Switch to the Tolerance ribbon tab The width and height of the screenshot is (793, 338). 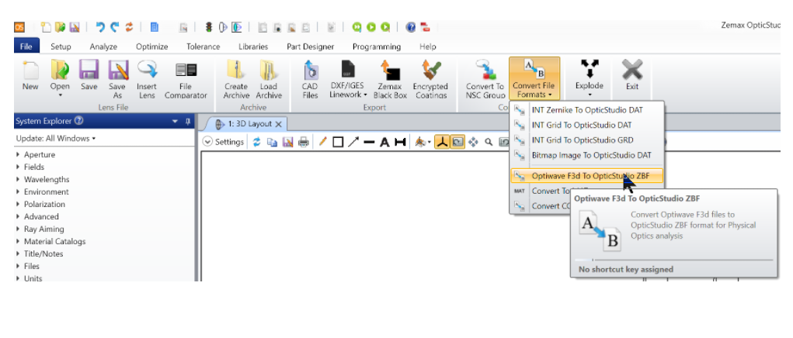(203, 47)
